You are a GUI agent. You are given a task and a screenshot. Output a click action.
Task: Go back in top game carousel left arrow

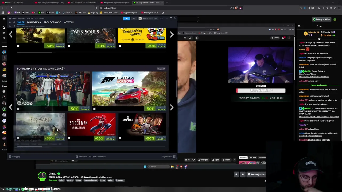(10, 34)
